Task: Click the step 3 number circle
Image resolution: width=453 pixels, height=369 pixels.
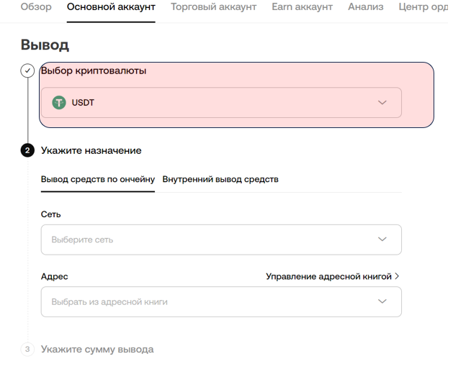Action: [27, 350]
